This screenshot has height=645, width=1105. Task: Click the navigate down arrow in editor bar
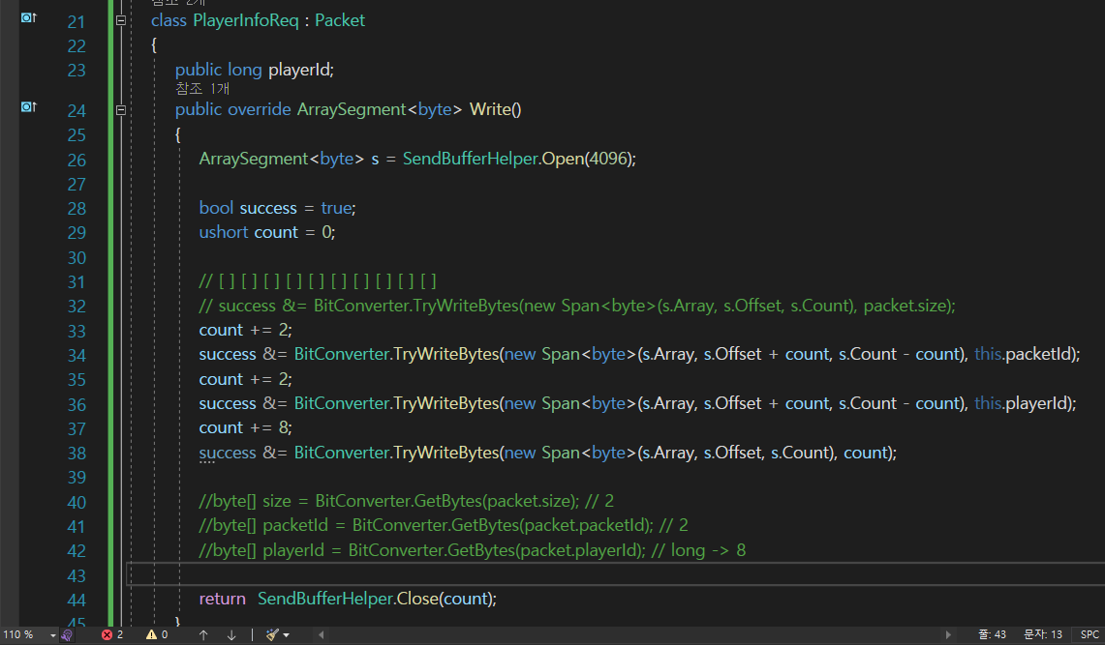231,634
